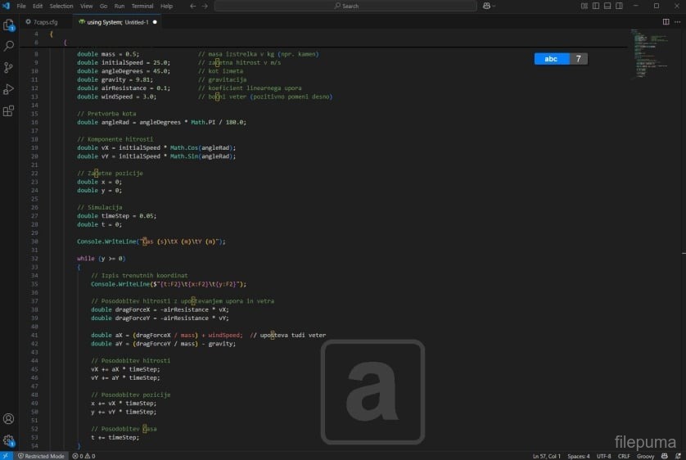Image resolution: width=686 pixels, height=460 pixels.
Task: Open the Explorer view in activity bar
Action: click(9, 25)
